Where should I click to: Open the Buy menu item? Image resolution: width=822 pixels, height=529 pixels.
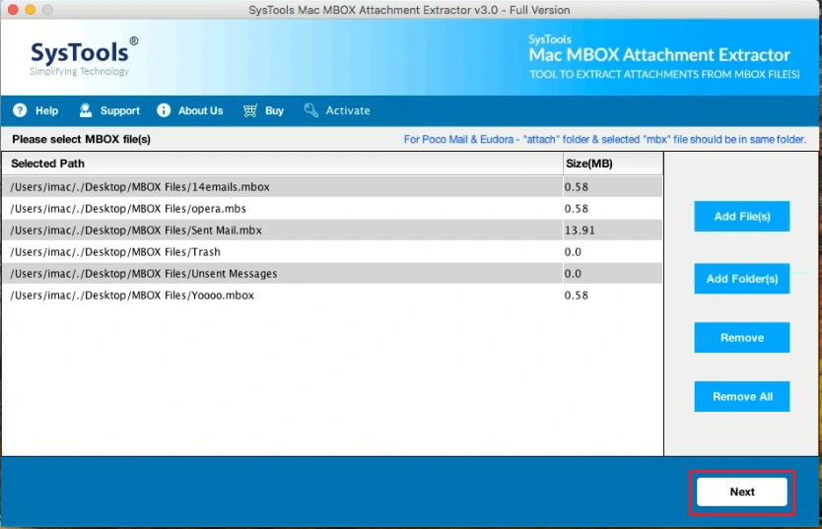(264, 110)
